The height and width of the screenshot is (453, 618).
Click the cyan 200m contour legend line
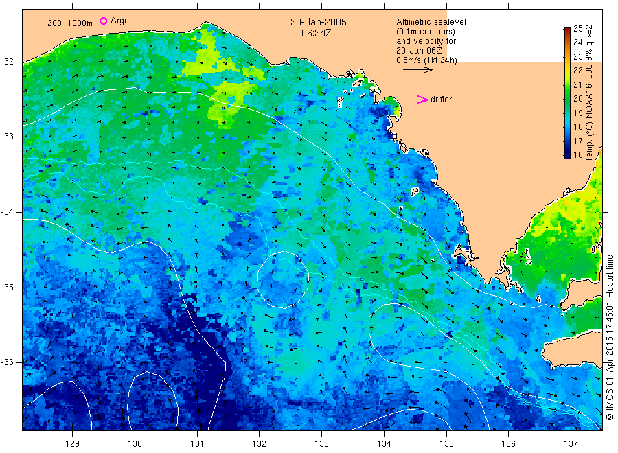58,30
